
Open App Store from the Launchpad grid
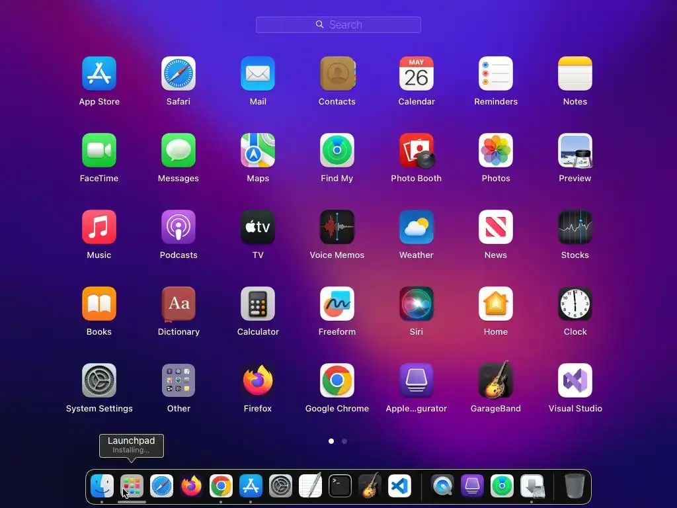(99, 73)
